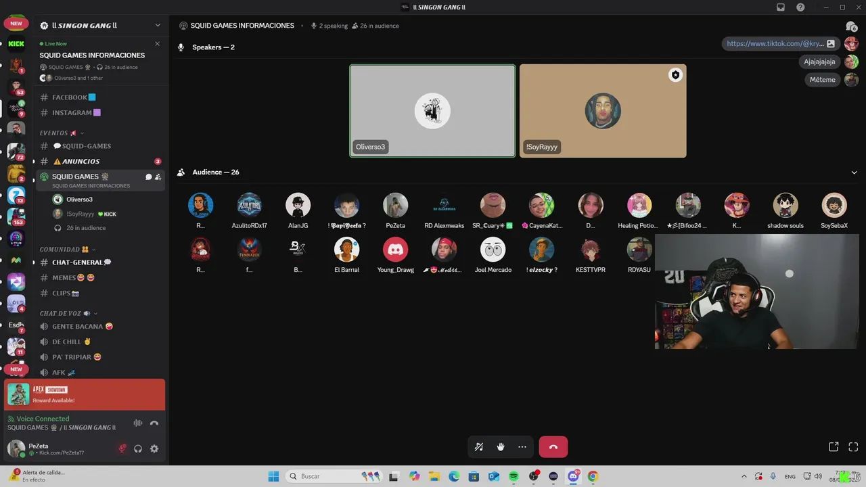Dismiss the Live Now banner
The image size is (866, 487).
click(158, 43)
